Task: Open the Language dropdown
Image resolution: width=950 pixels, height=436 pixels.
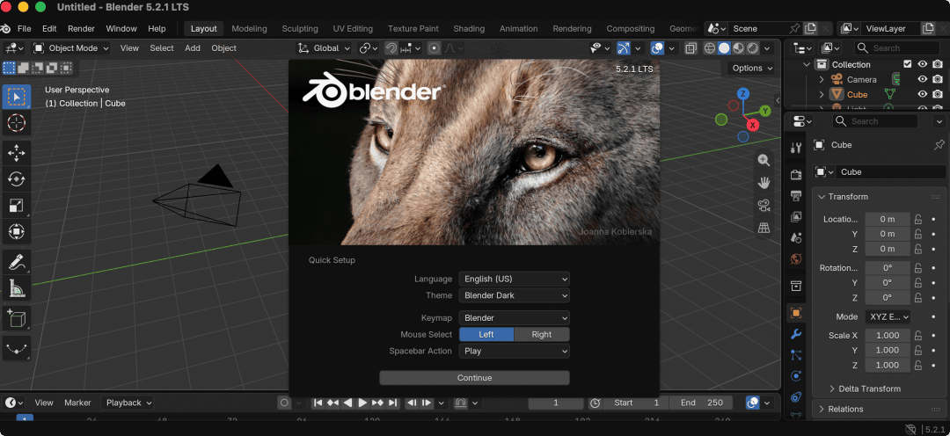Action: (514, 280)
